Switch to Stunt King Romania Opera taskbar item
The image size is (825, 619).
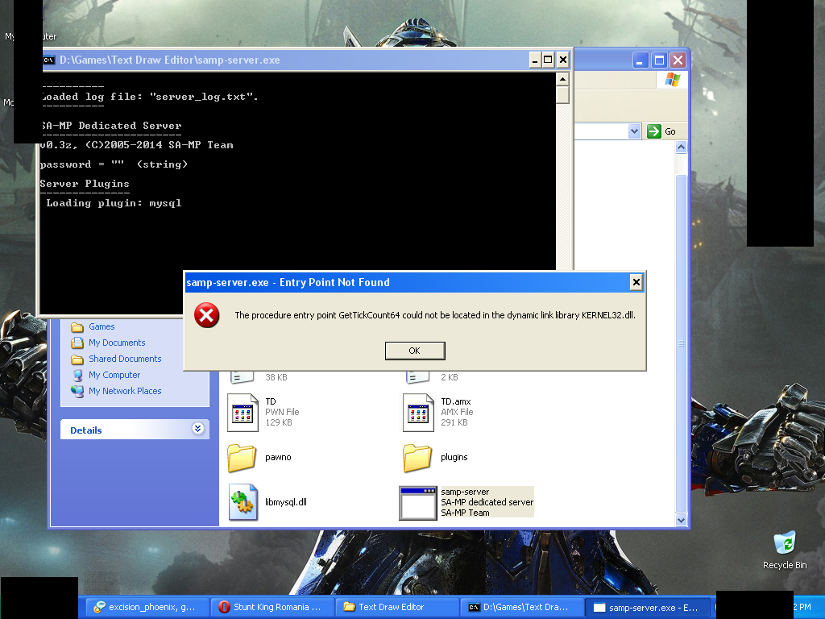(x=272, y=607)
